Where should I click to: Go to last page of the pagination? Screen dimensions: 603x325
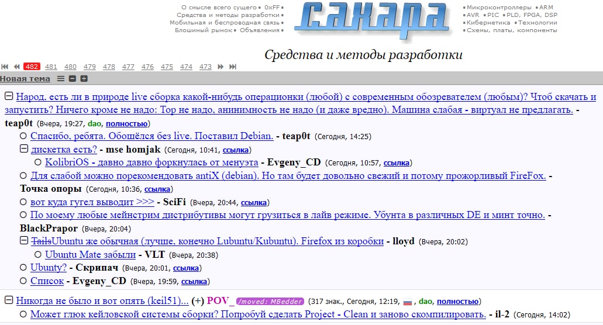233,67
